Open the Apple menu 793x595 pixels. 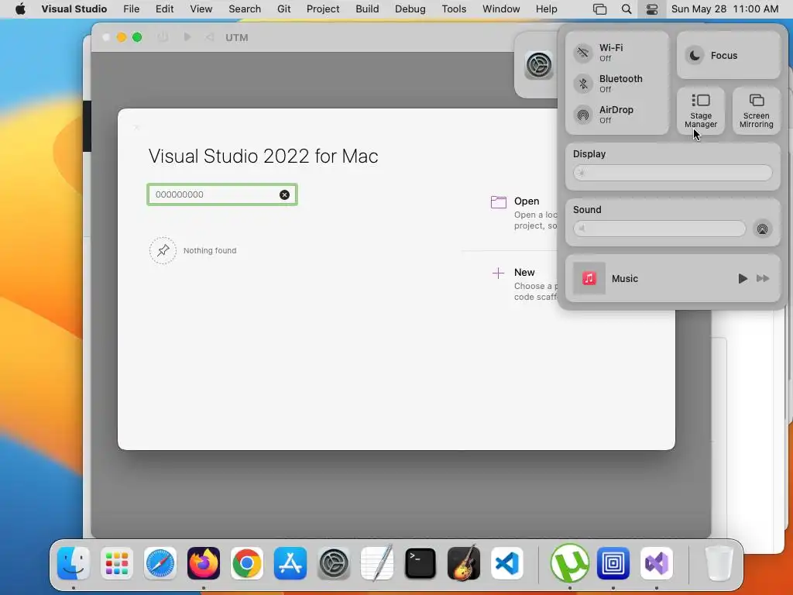pyautogui.click(x=20, y=9)
